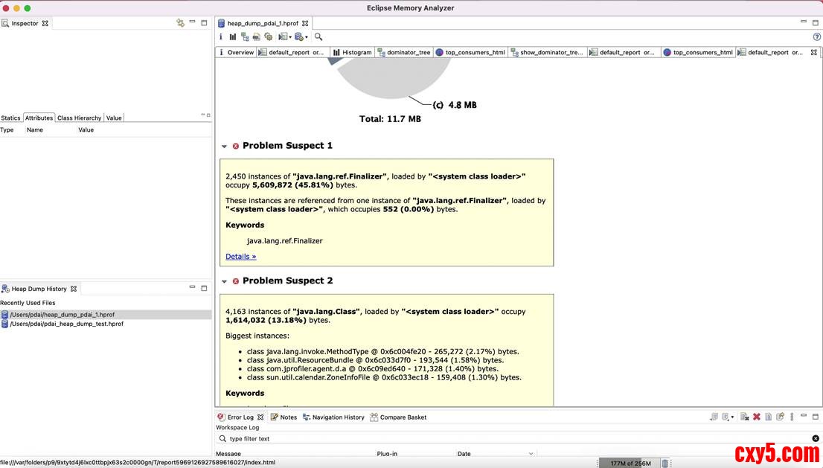Viewport: 823px width, 468px height.
Task: Collapse the Problem Suspect 2 section
Action: 225,281
